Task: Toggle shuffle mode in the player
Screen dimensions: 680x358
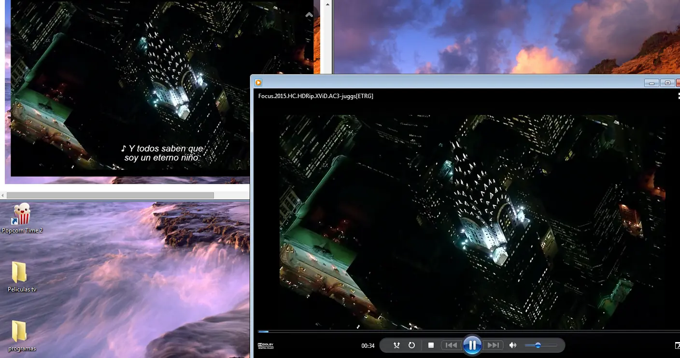Action: pos(397,345)
